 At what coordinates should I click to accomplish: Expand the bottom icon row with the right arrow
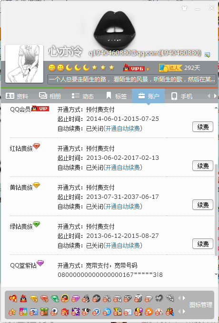click(x=184, y=312)
